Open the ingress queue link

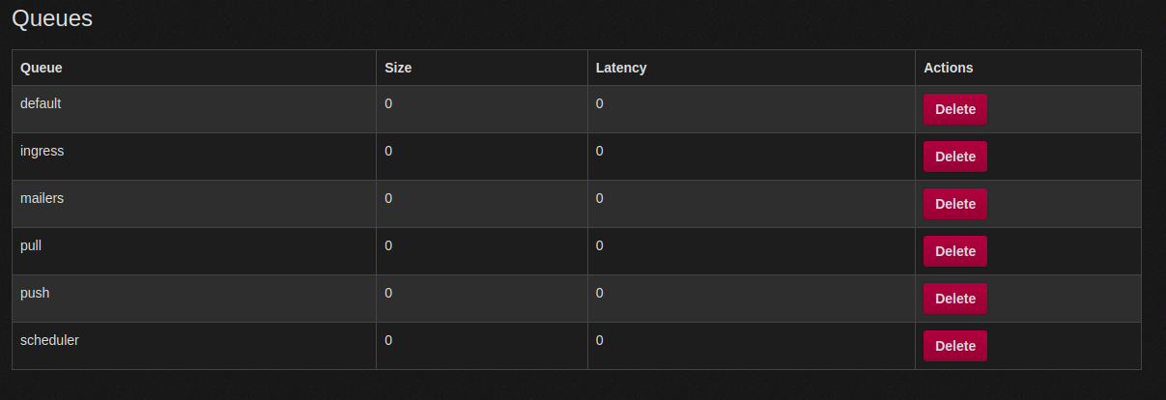pos(43,151)
